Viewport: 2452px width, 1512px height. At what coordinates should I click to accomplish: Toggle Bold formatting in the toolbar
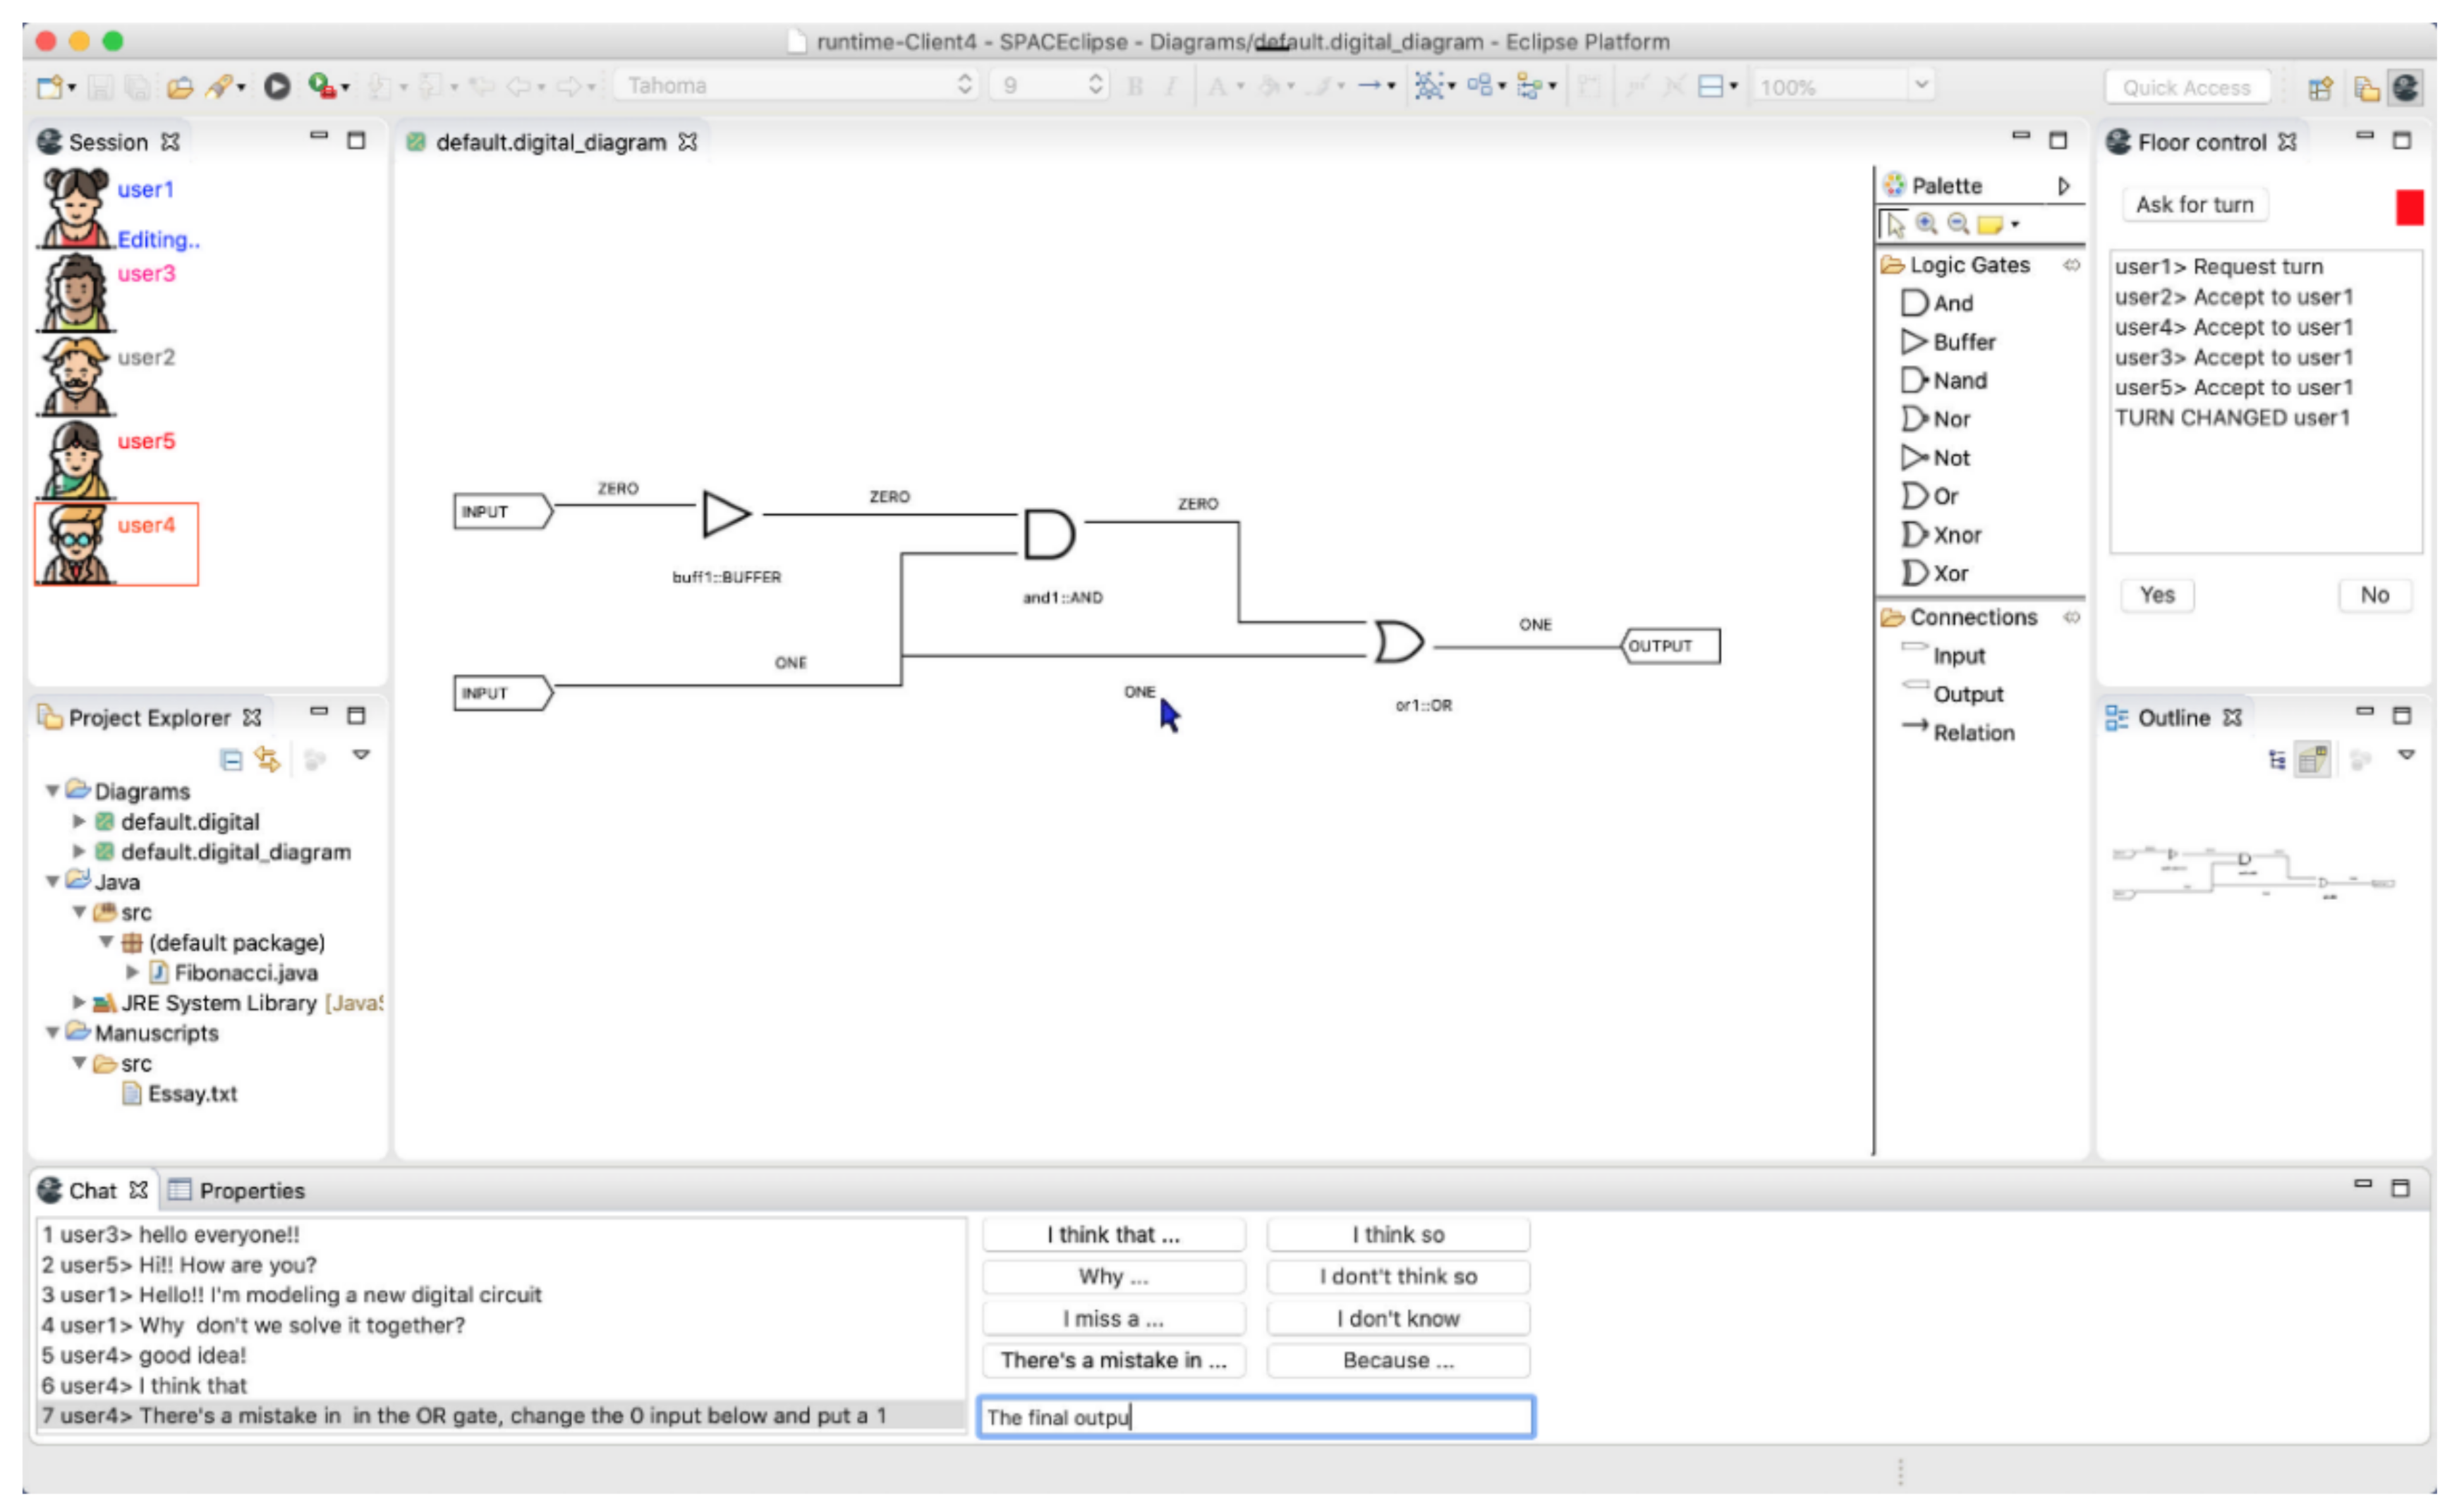(x=1135, y=86)
